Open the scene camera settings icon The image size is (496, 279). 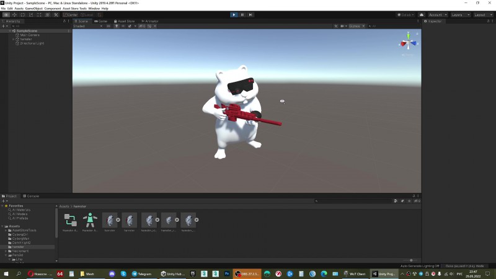[x=342, y=26]
